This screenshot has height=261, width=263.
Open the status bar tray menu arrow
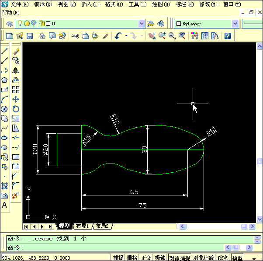tap(254, 259)
